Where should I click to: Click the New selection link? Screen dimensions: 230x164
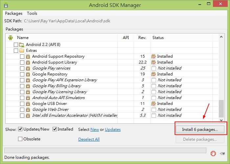pyautogui.click(x=95, y=130)
